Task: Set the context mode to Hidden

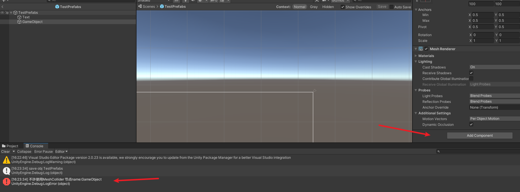Action: coord(328,7)
